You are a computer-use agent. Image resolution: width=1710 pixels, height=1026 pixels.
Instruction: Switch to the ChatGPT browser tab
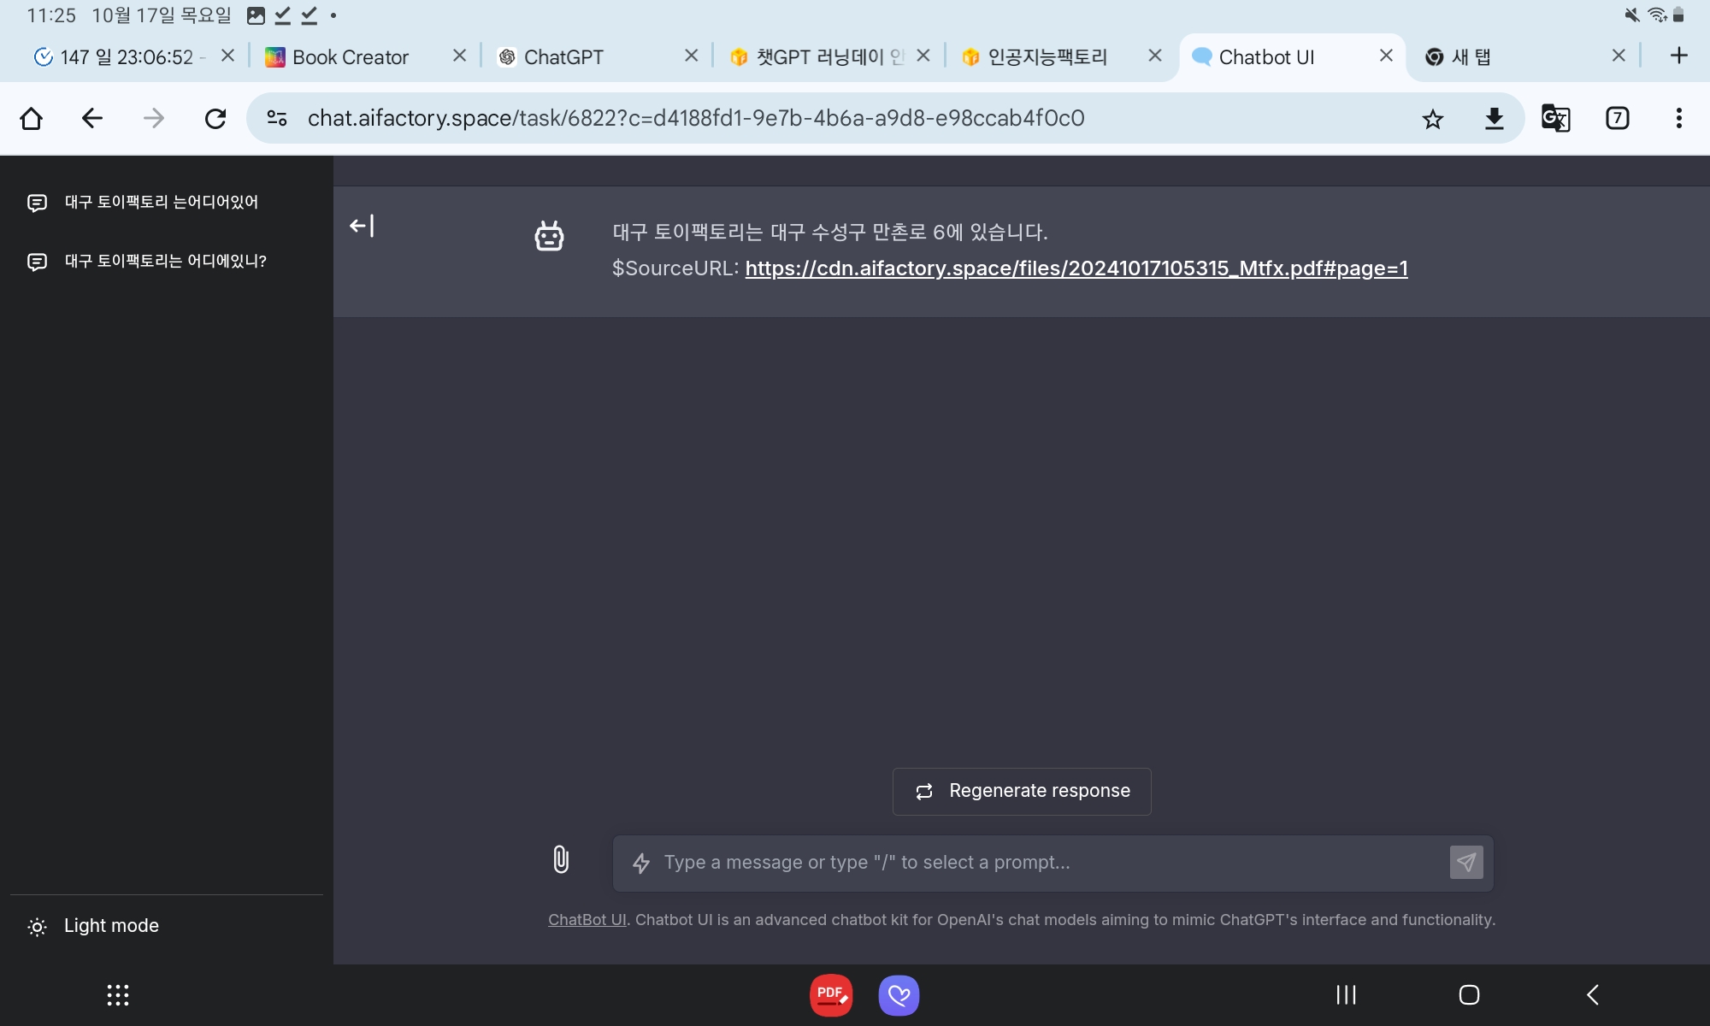[564, 57]
